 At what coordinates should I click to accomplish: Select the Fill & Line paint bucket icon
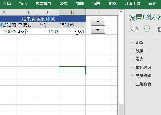134,28
